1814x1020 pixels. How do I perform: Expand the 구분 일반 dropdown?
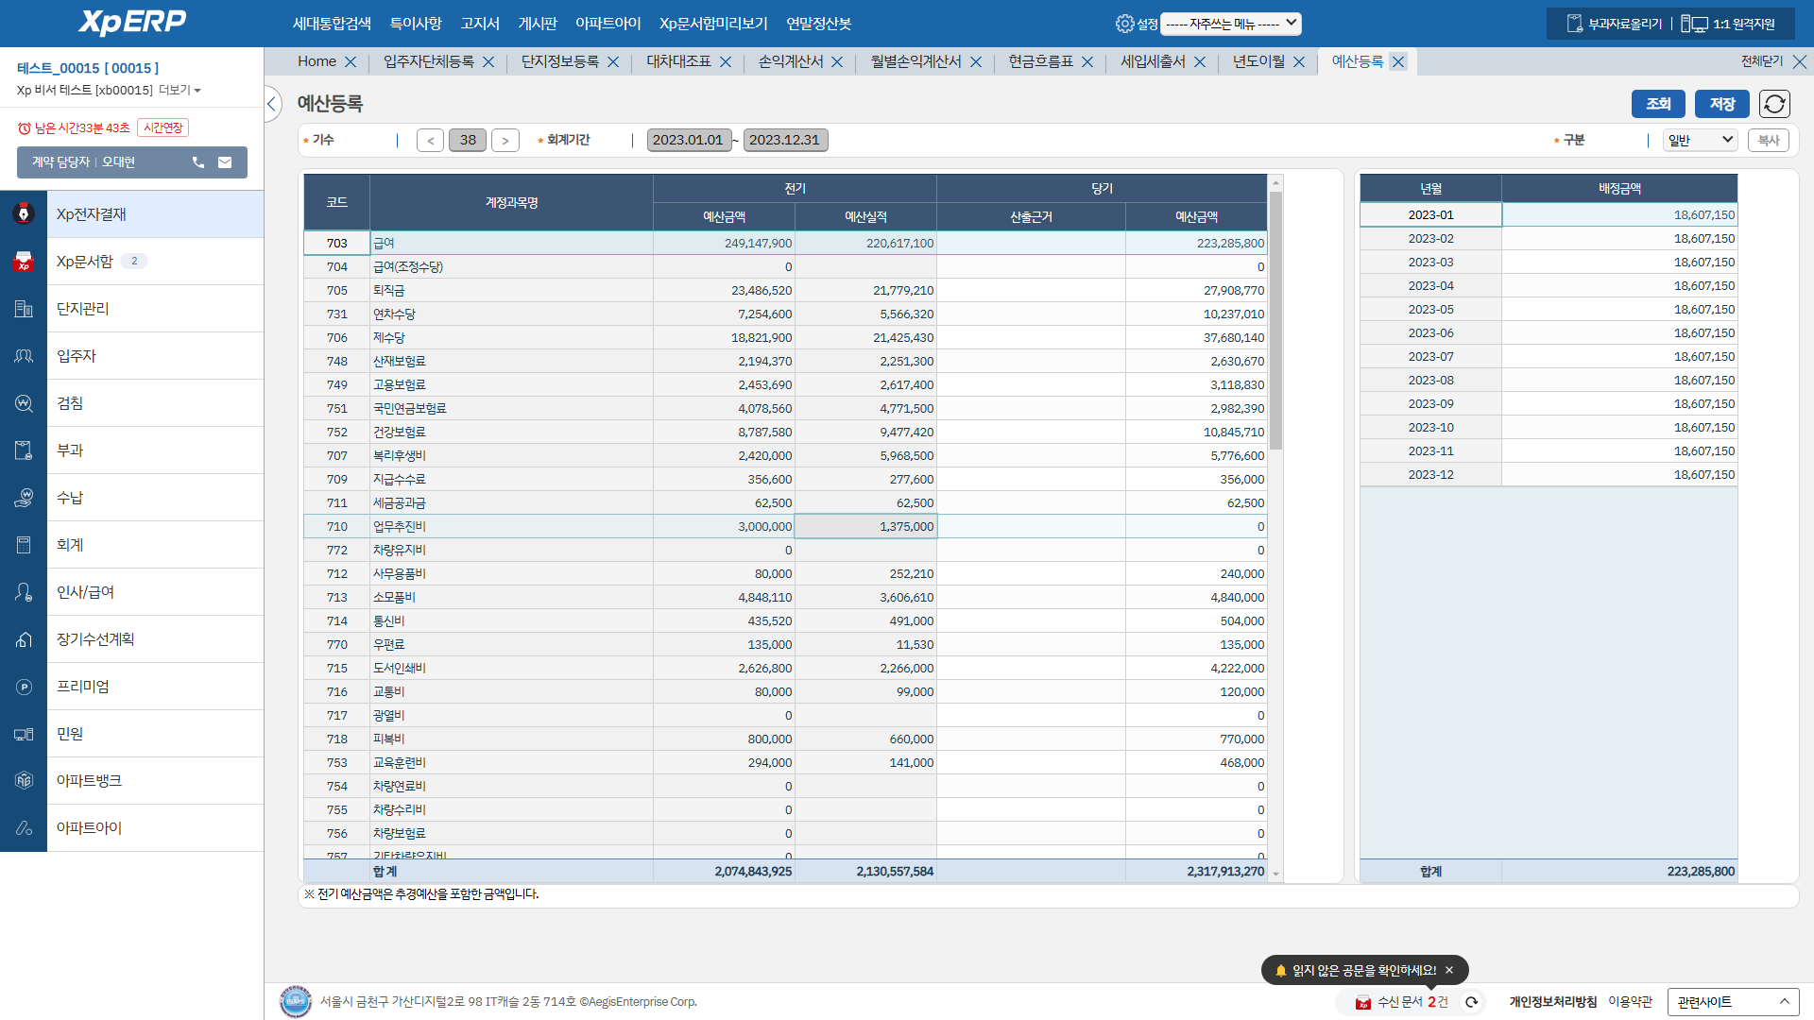click(x=1700, y=140)
